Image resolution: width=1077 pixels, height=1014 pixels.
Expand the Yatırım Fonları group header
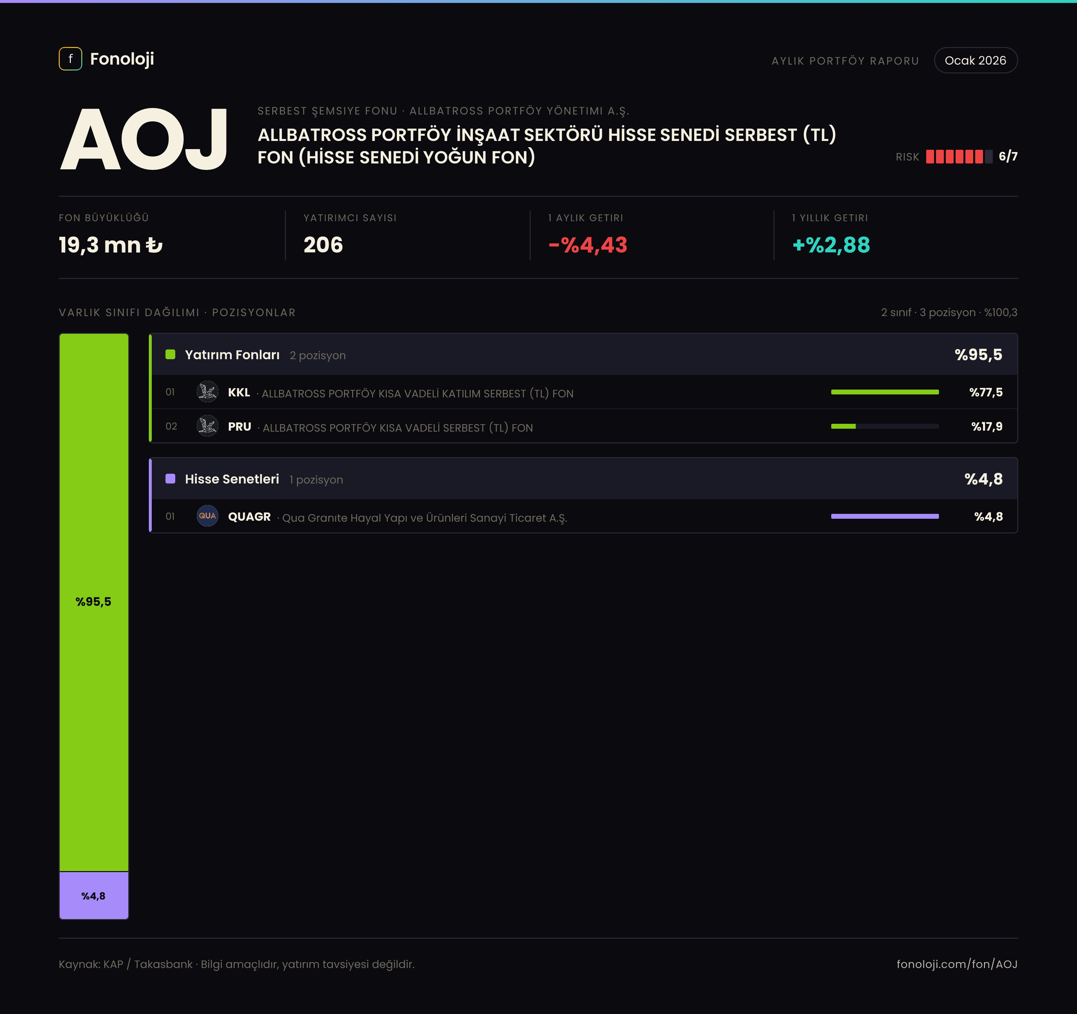coord(584,354)
